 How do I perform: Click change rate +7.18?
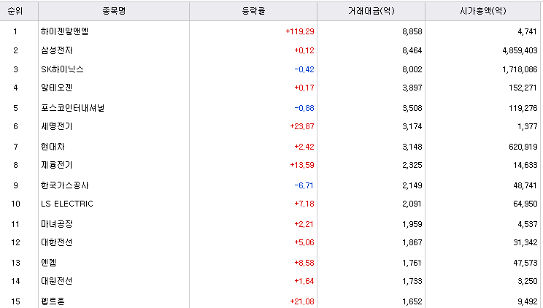pyautogui.click(x=304, y=204)
